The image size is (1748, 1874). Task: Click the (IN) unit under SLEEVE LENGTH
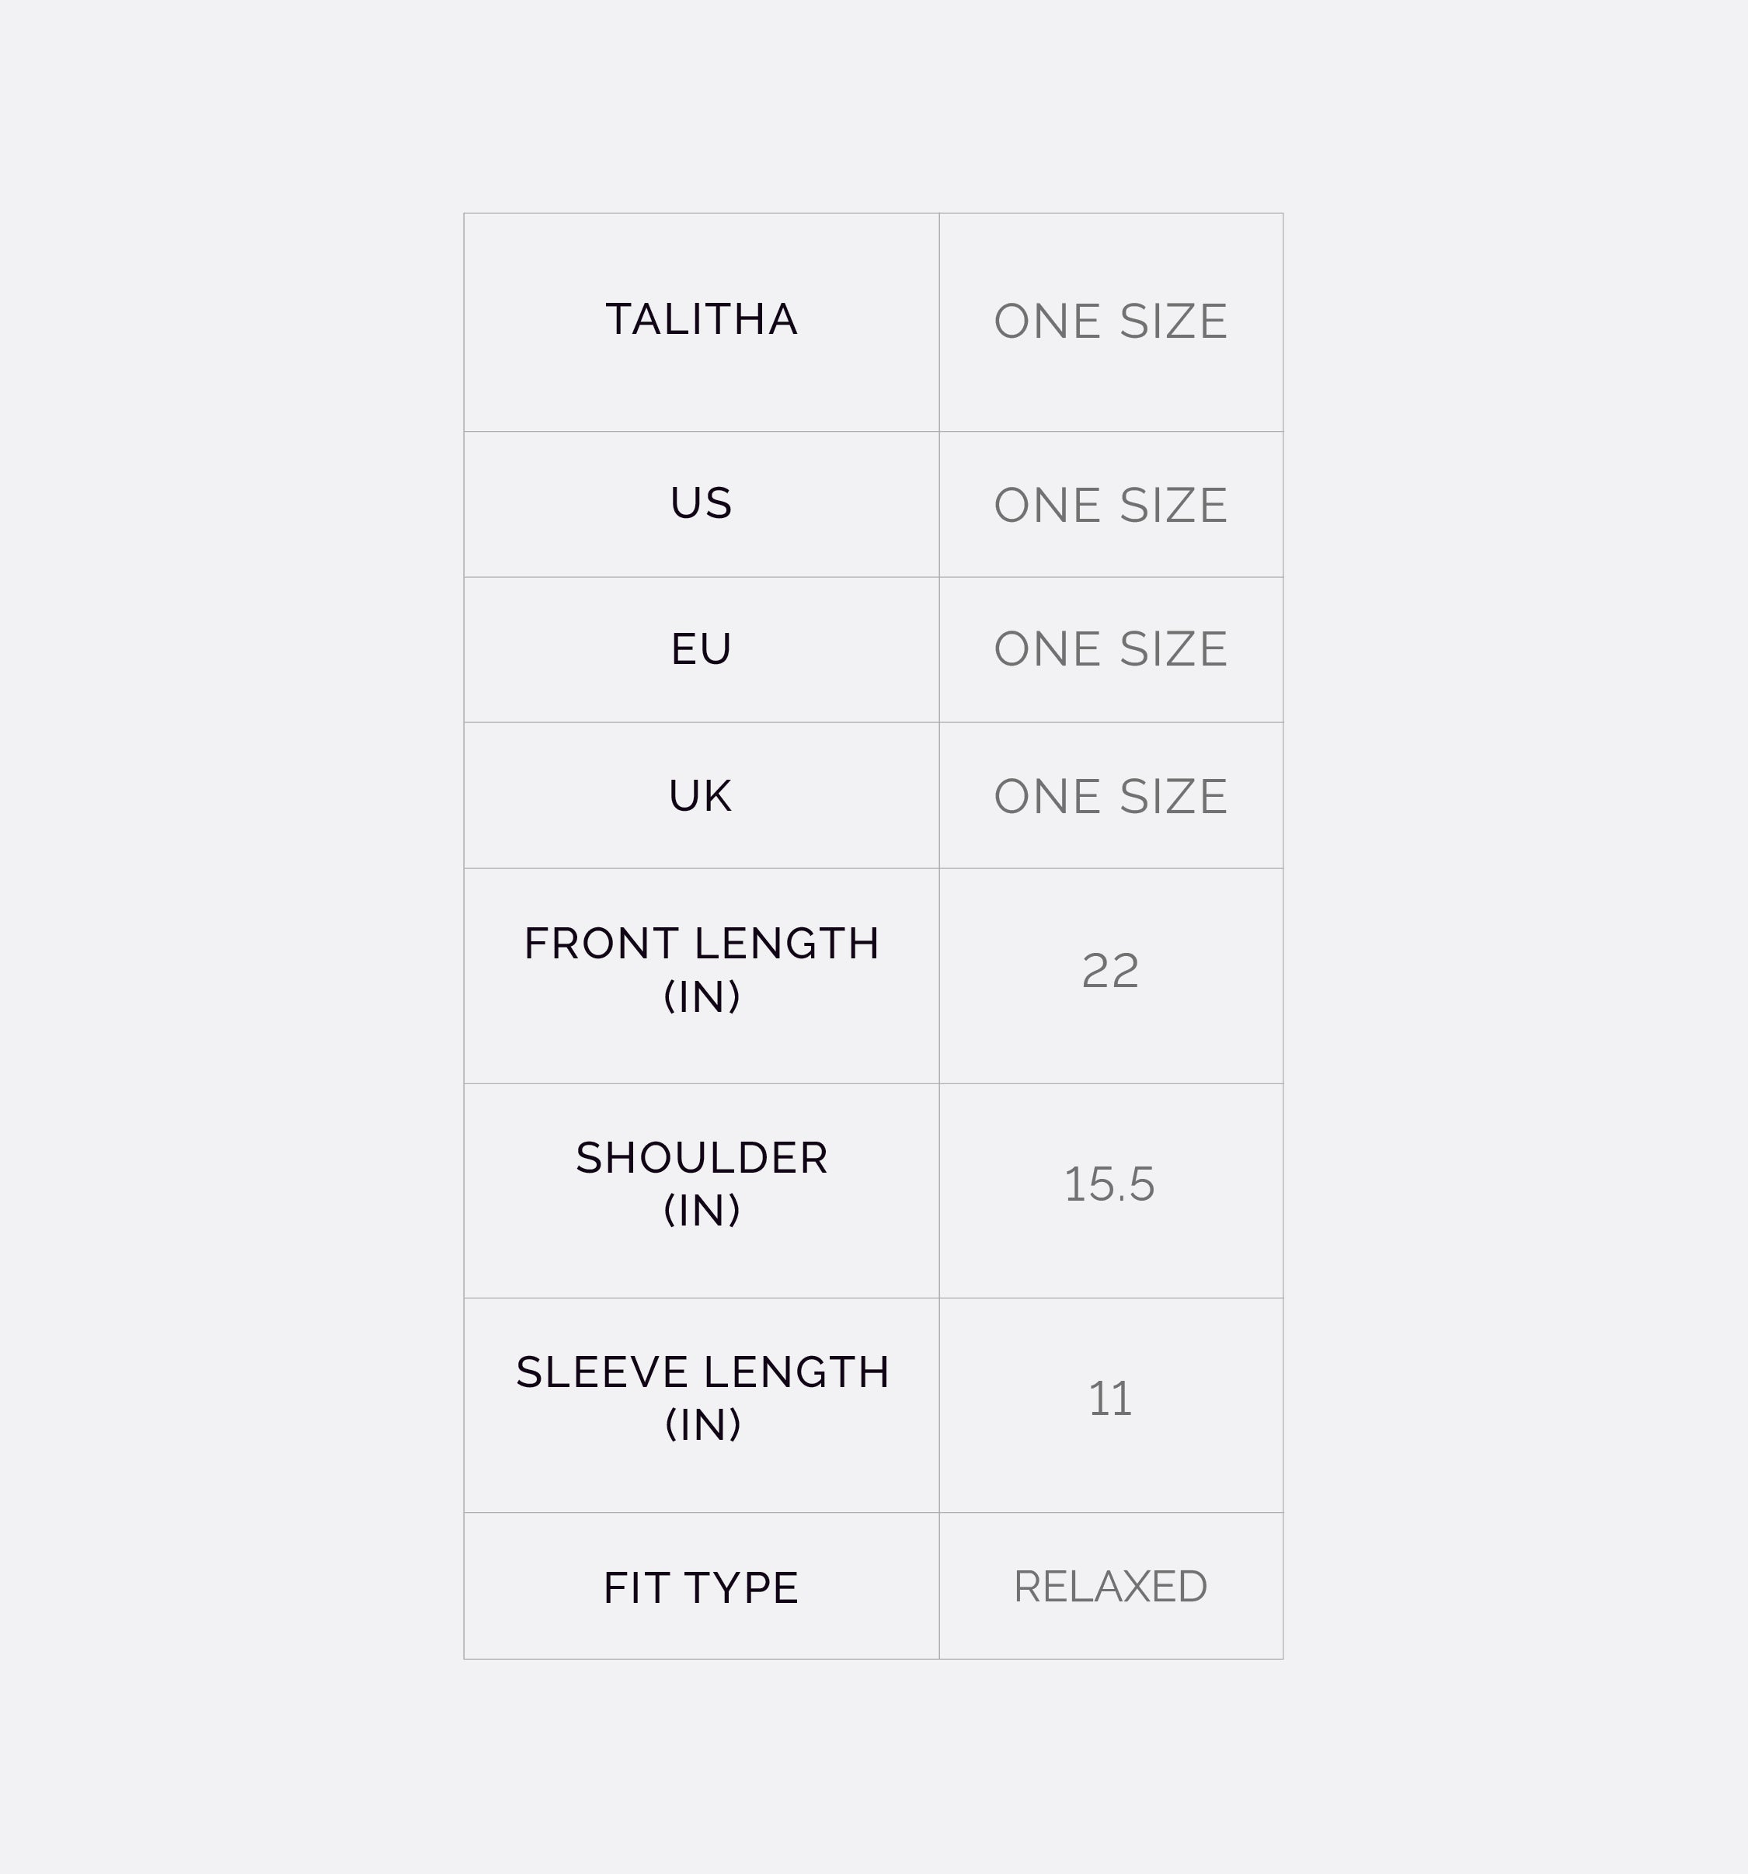pos(702,1424)
